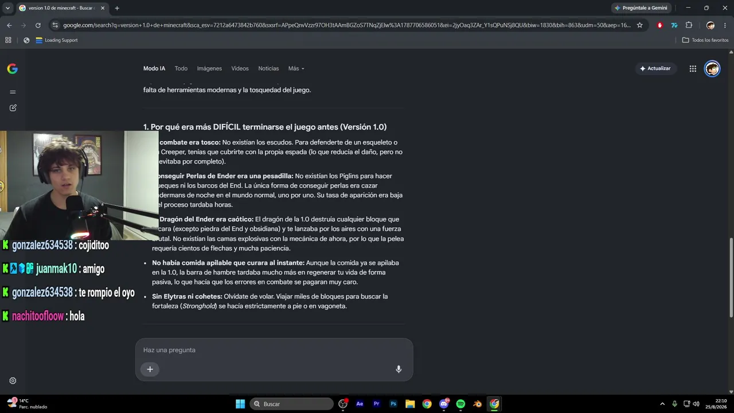Switch to the Todo results tab
This screenshot has width=734, height=413.
coord(181,68)
